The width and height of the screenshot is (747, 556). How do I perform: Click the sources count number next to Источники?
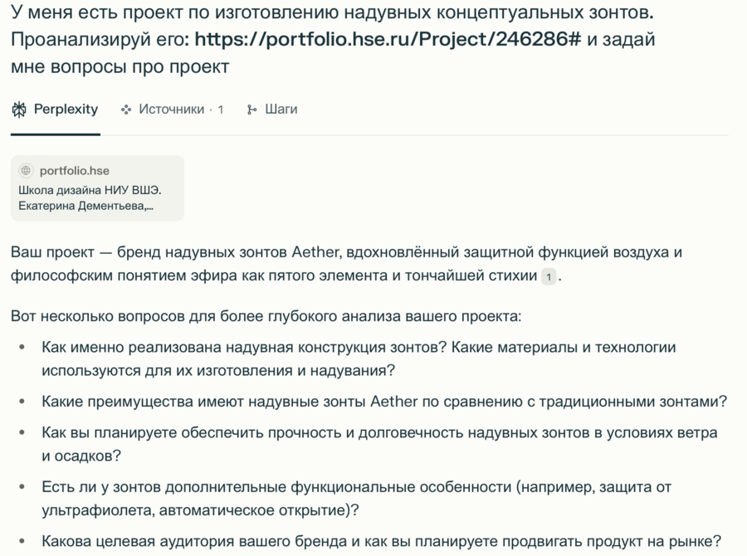pyautogui.click(x=221, y=110)
